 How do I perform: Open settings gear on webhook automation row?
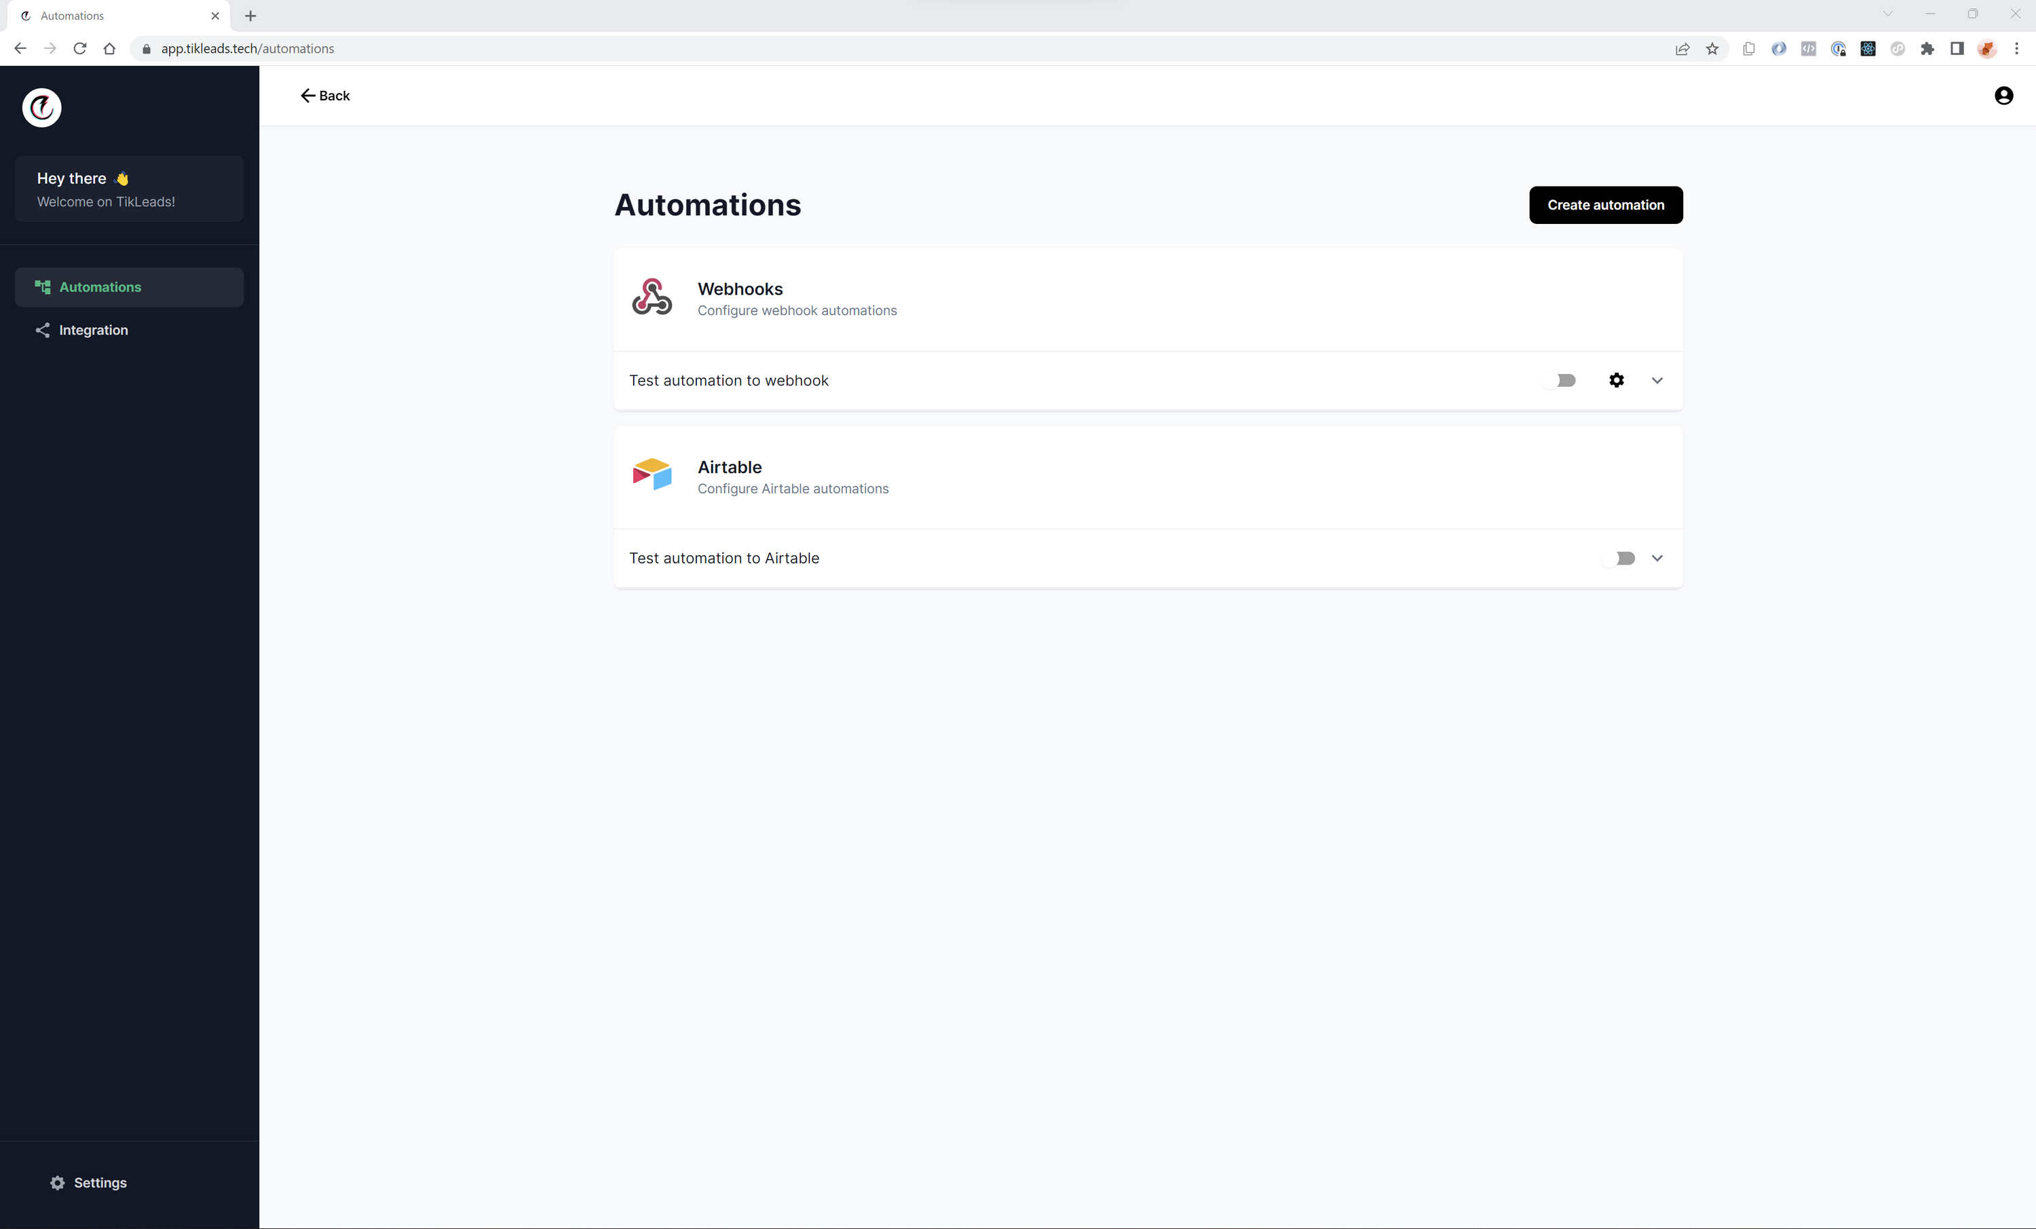[1616, 380]
